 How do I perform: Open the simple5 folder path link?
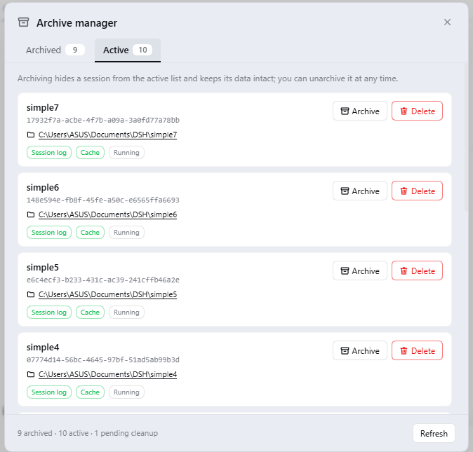[107, 294]
